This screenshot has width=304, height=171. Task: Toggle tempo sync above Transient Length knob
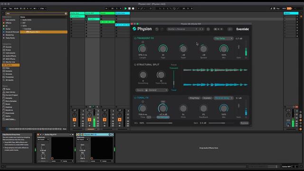click(x=142, y=42)
